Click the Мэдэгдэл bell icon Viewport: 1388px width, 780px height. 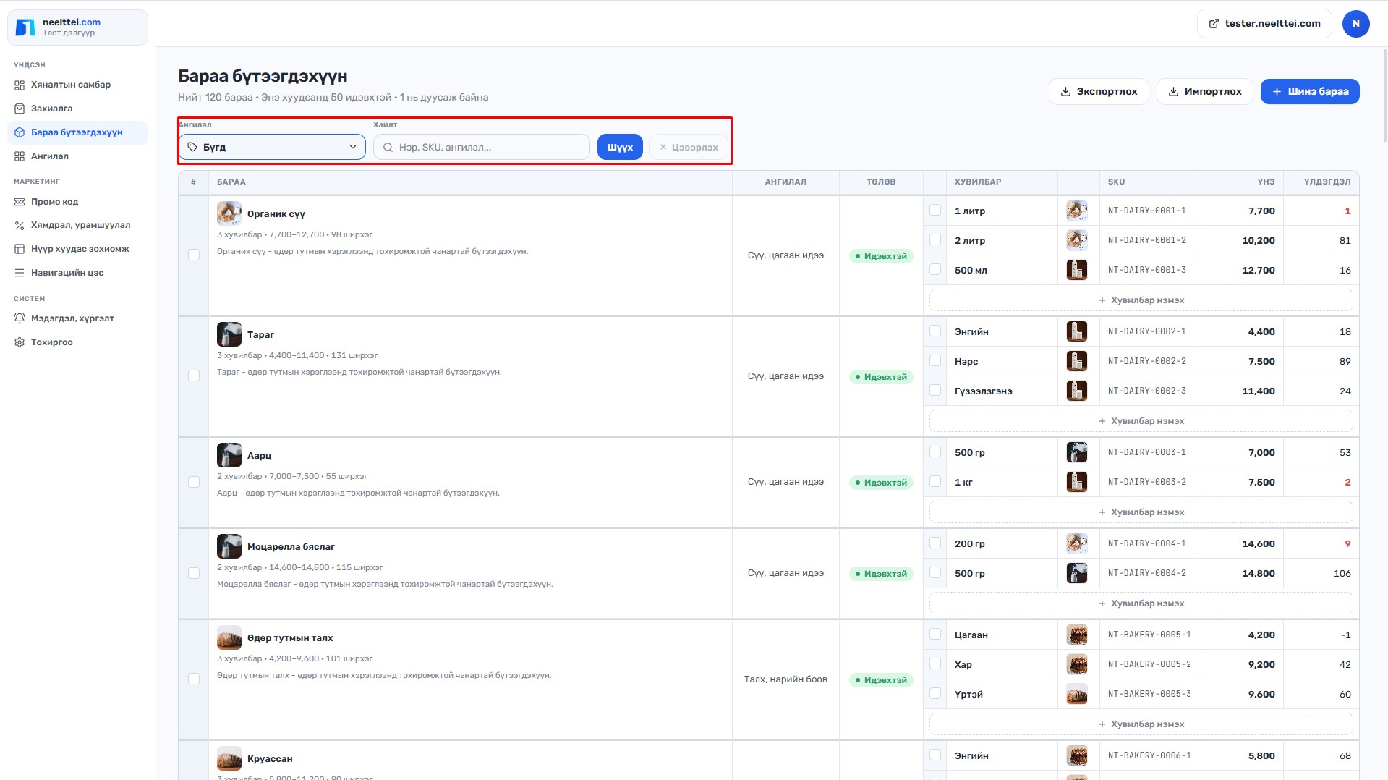[x=20, y=318]
